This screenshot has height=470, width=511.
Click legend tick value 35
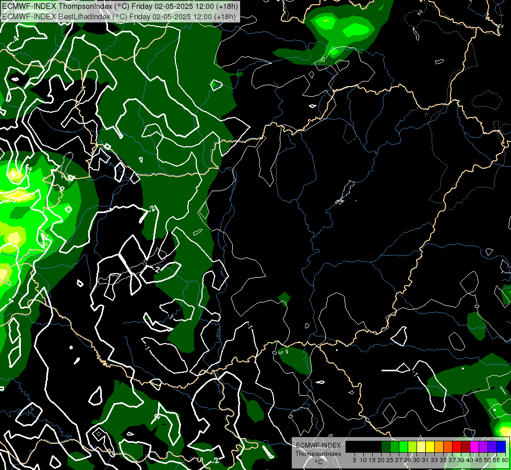click(x=443, y=460)
